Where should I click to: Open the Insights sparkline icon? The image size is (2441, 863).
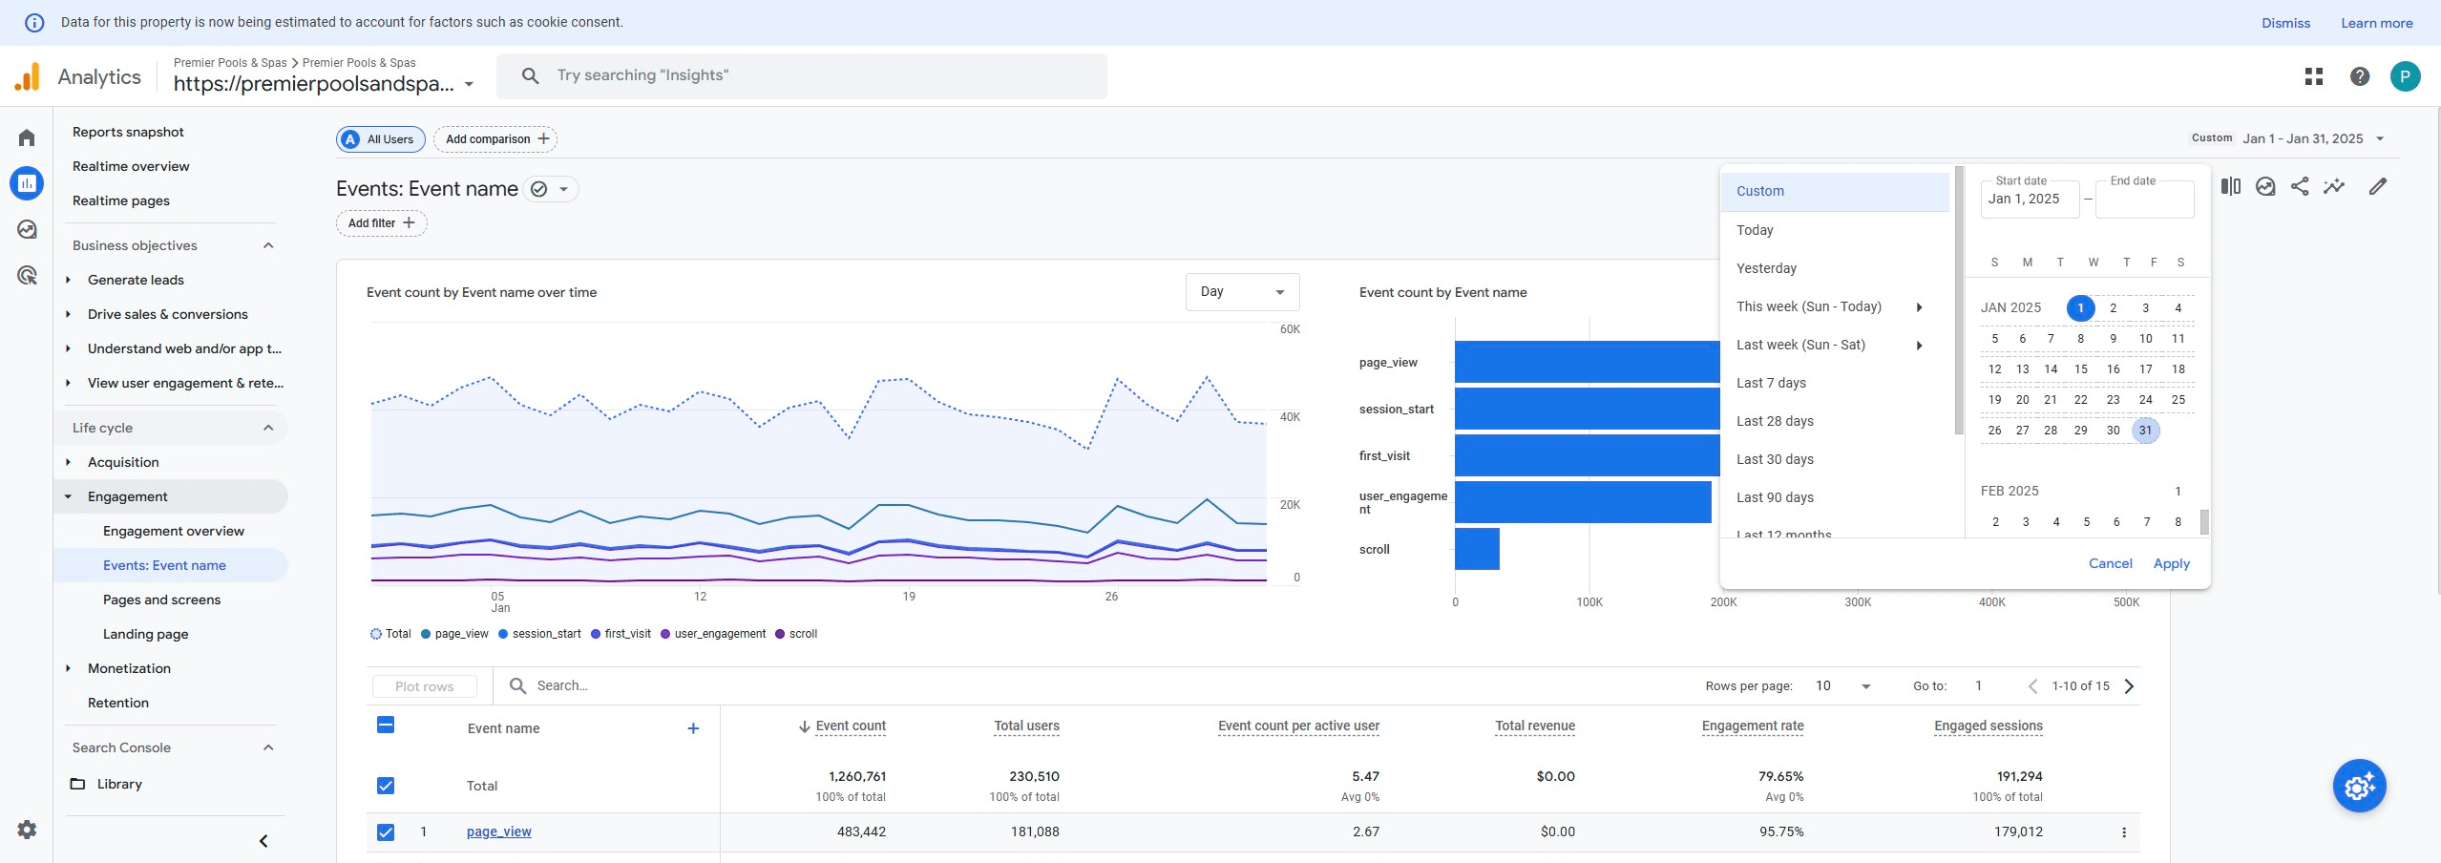click(2334, 187)
